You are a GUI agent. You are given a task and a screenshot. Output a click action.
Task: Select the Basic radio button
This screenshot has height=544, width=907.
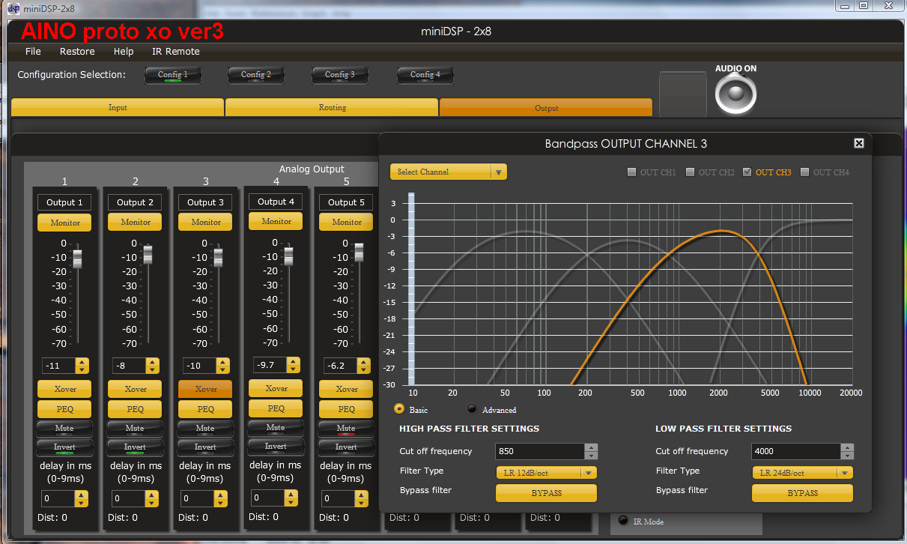tap(399, 409)
